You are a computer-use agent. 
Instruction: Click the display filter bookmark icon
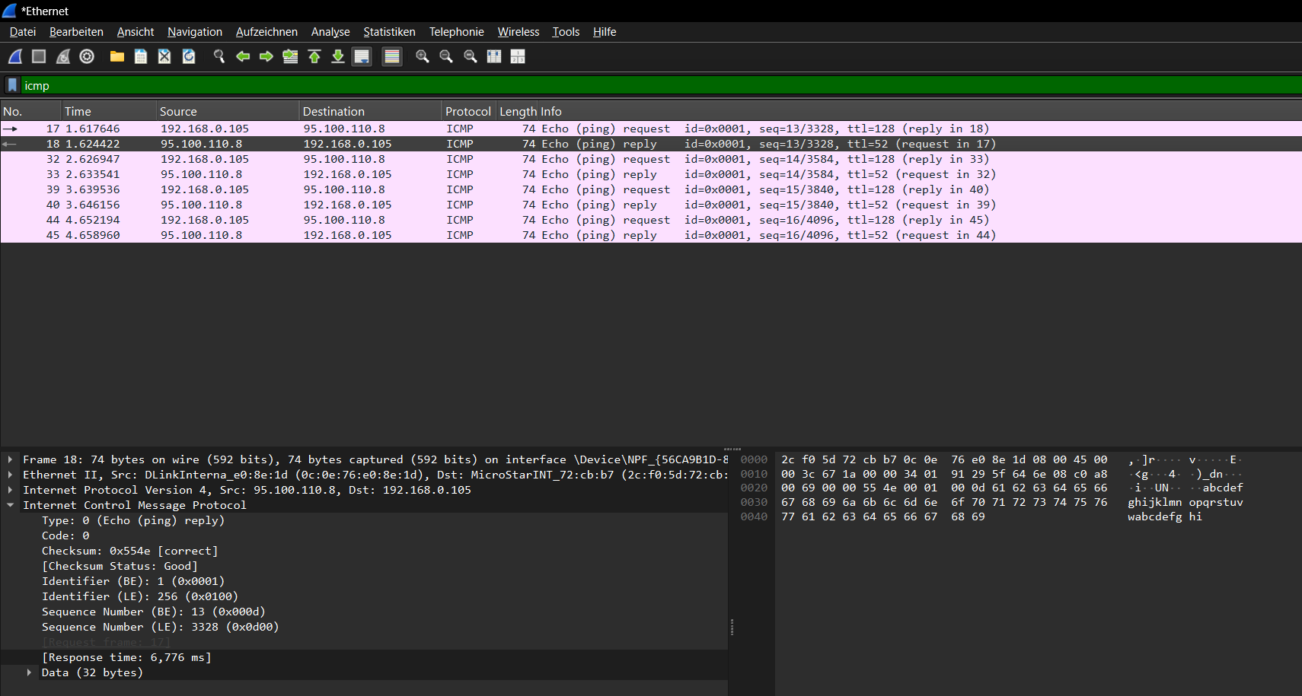point(12,85)
